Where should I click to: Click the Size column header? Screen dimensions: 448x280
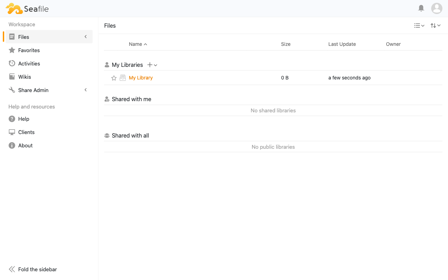(286, 44)
